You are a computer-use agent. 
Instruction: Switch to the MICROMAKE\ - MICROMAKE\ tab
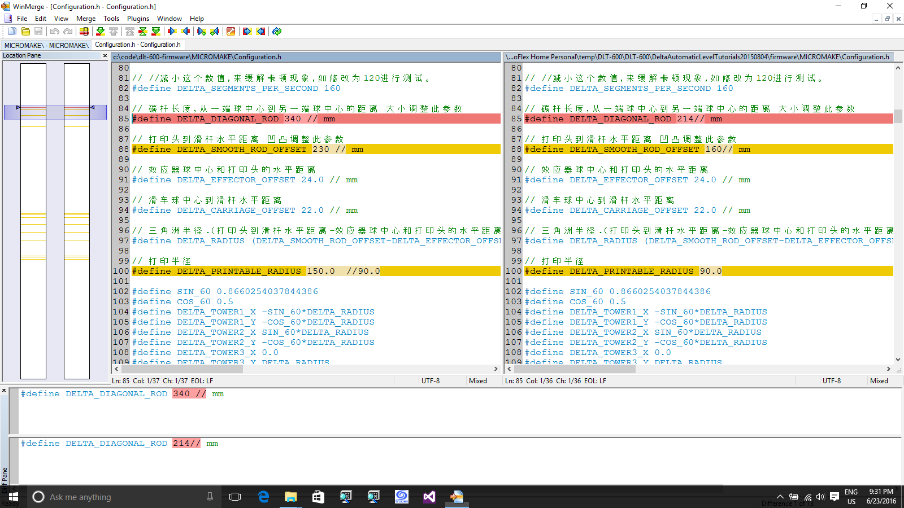tap(46, 45)
